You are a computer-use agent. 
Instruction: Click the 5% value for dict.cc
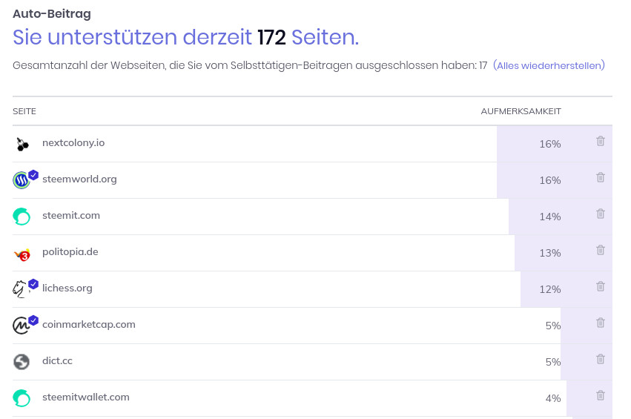(x=553, y=362)
